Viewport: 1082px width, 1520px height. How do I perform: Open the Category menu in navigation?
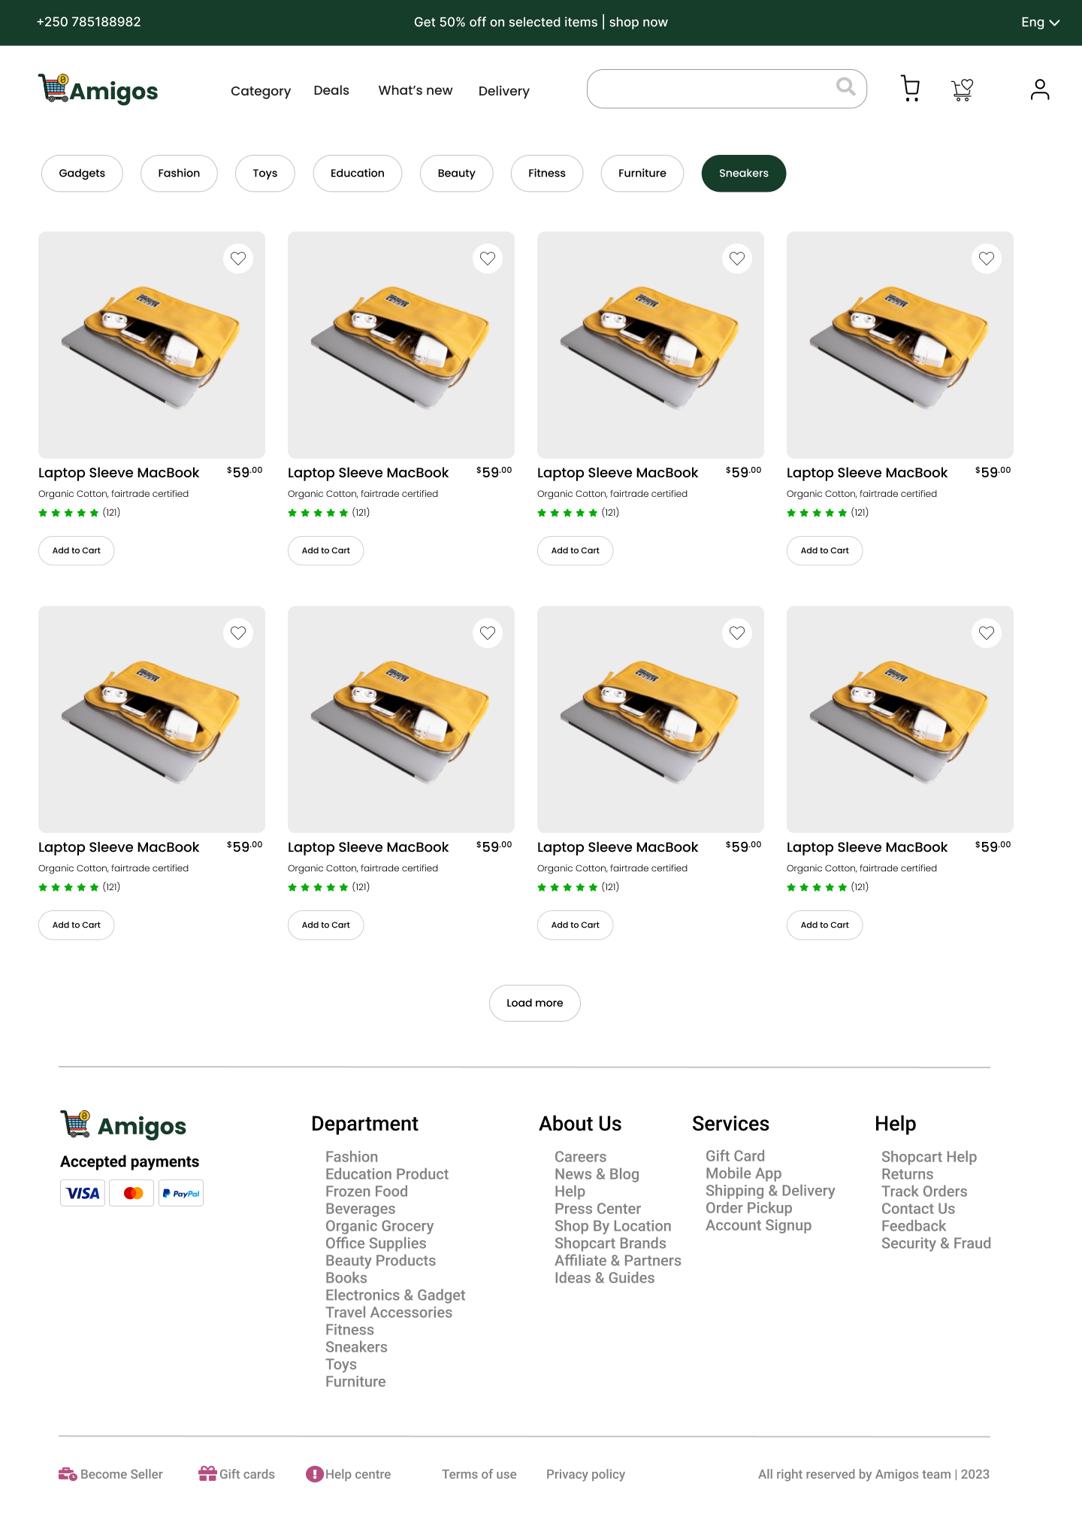coord(261,91)
